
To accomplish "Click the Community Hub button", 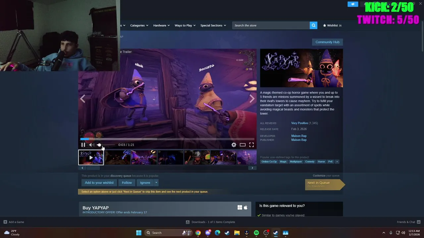I will point(327,42).
